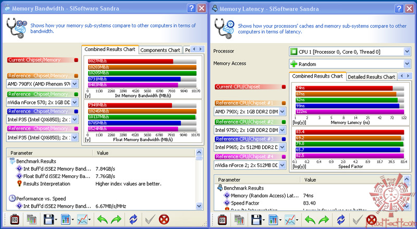Click Value column header in Memory Latency list
The height and width of the screenshot is (229, 417).
(x=351, y=180)
